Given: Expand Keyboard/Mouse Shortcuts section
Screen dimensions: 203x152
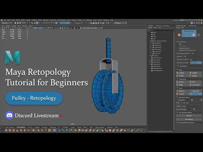Looking at the screenshot, I should click(x=177, y=122).
